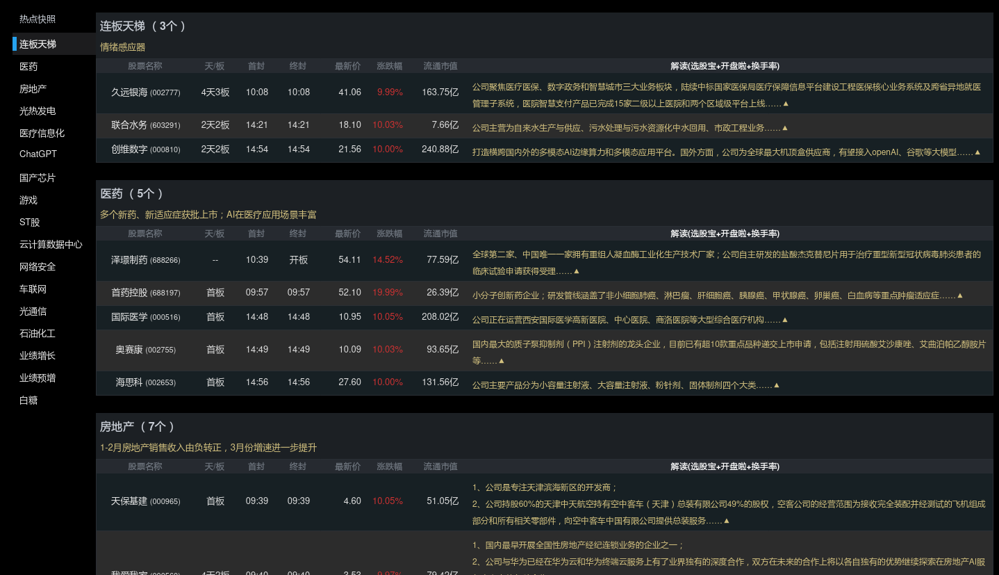The image size is (999, 575).
Task: View stock 天保基建 (000965)
Action: point(145,501)
